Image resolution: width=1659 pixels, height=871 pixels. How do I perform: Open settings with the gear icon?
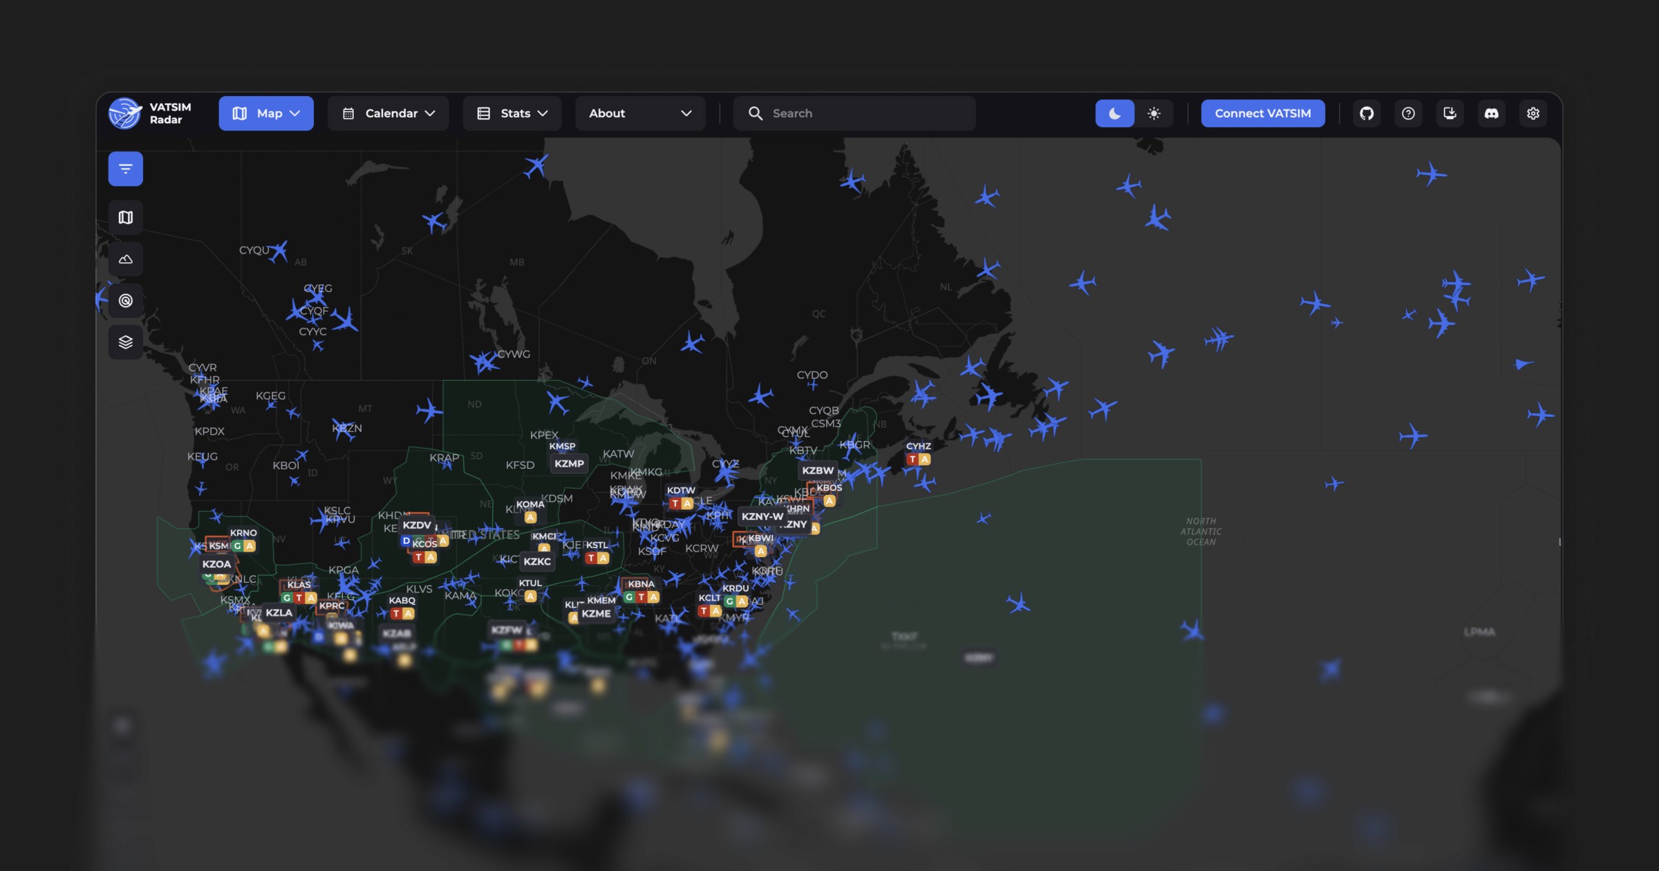click(1533, 113)
